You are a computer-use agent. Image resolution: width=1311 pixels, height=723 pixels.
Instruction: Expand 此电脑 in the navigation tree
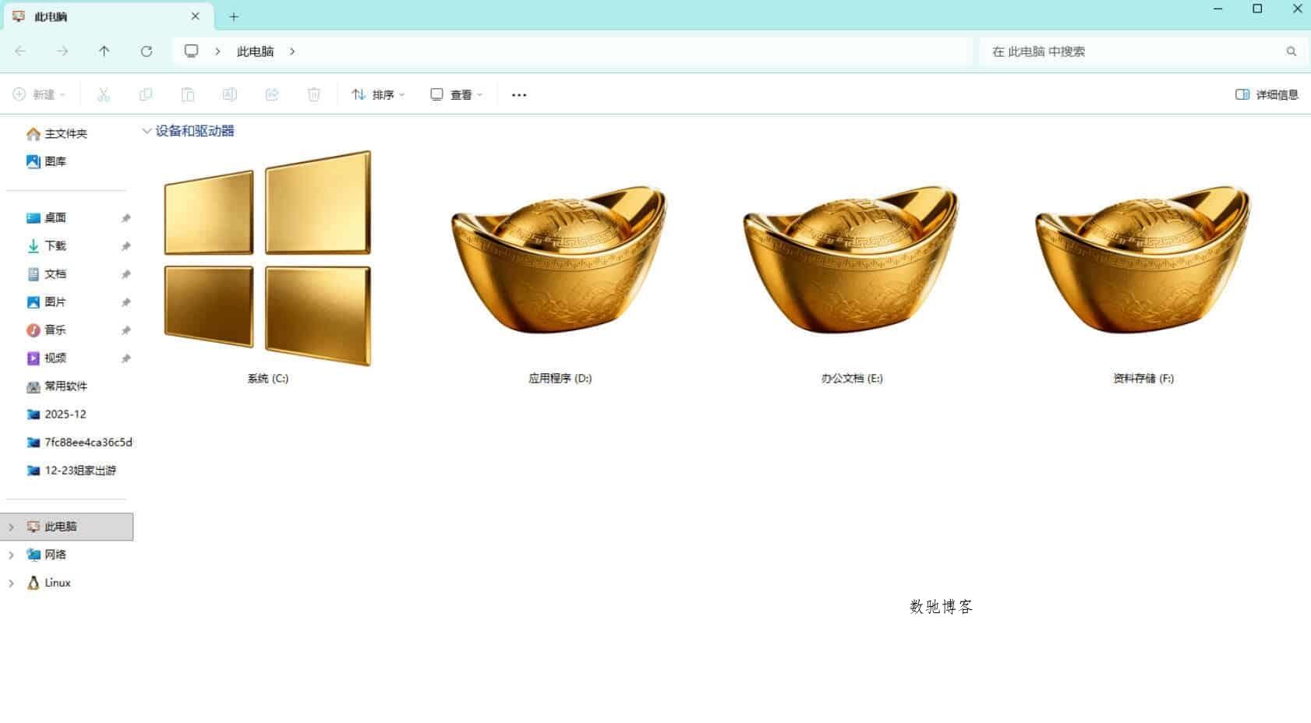coord(11,527)
